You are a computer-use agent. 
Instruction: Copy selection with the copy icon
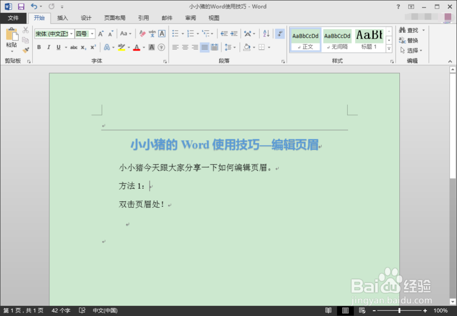click(26, 40)
